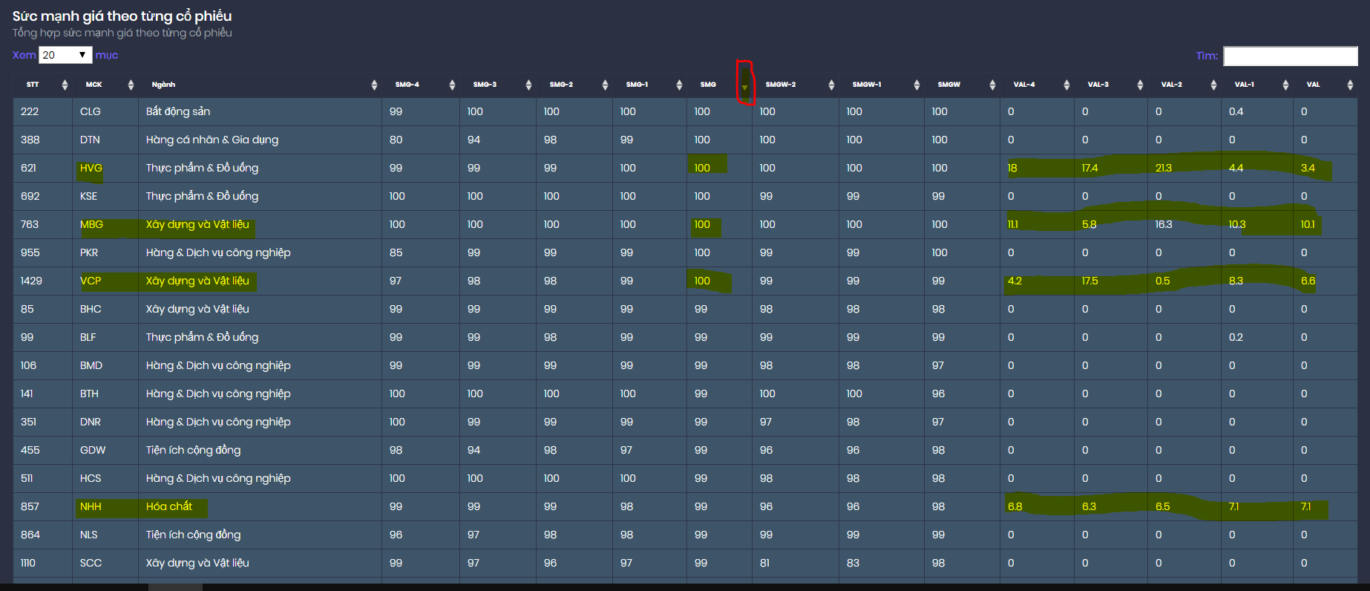
Task: Click the MCK column sort icon
Action: (131, 85)
